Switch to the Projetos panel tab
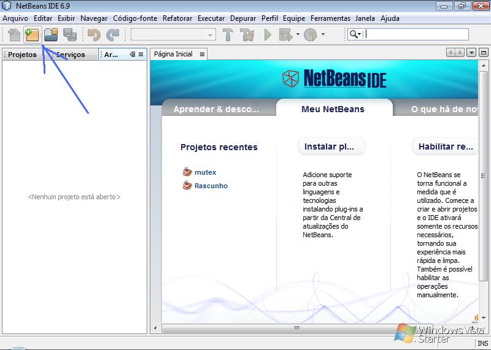 [x=22, y=55]
